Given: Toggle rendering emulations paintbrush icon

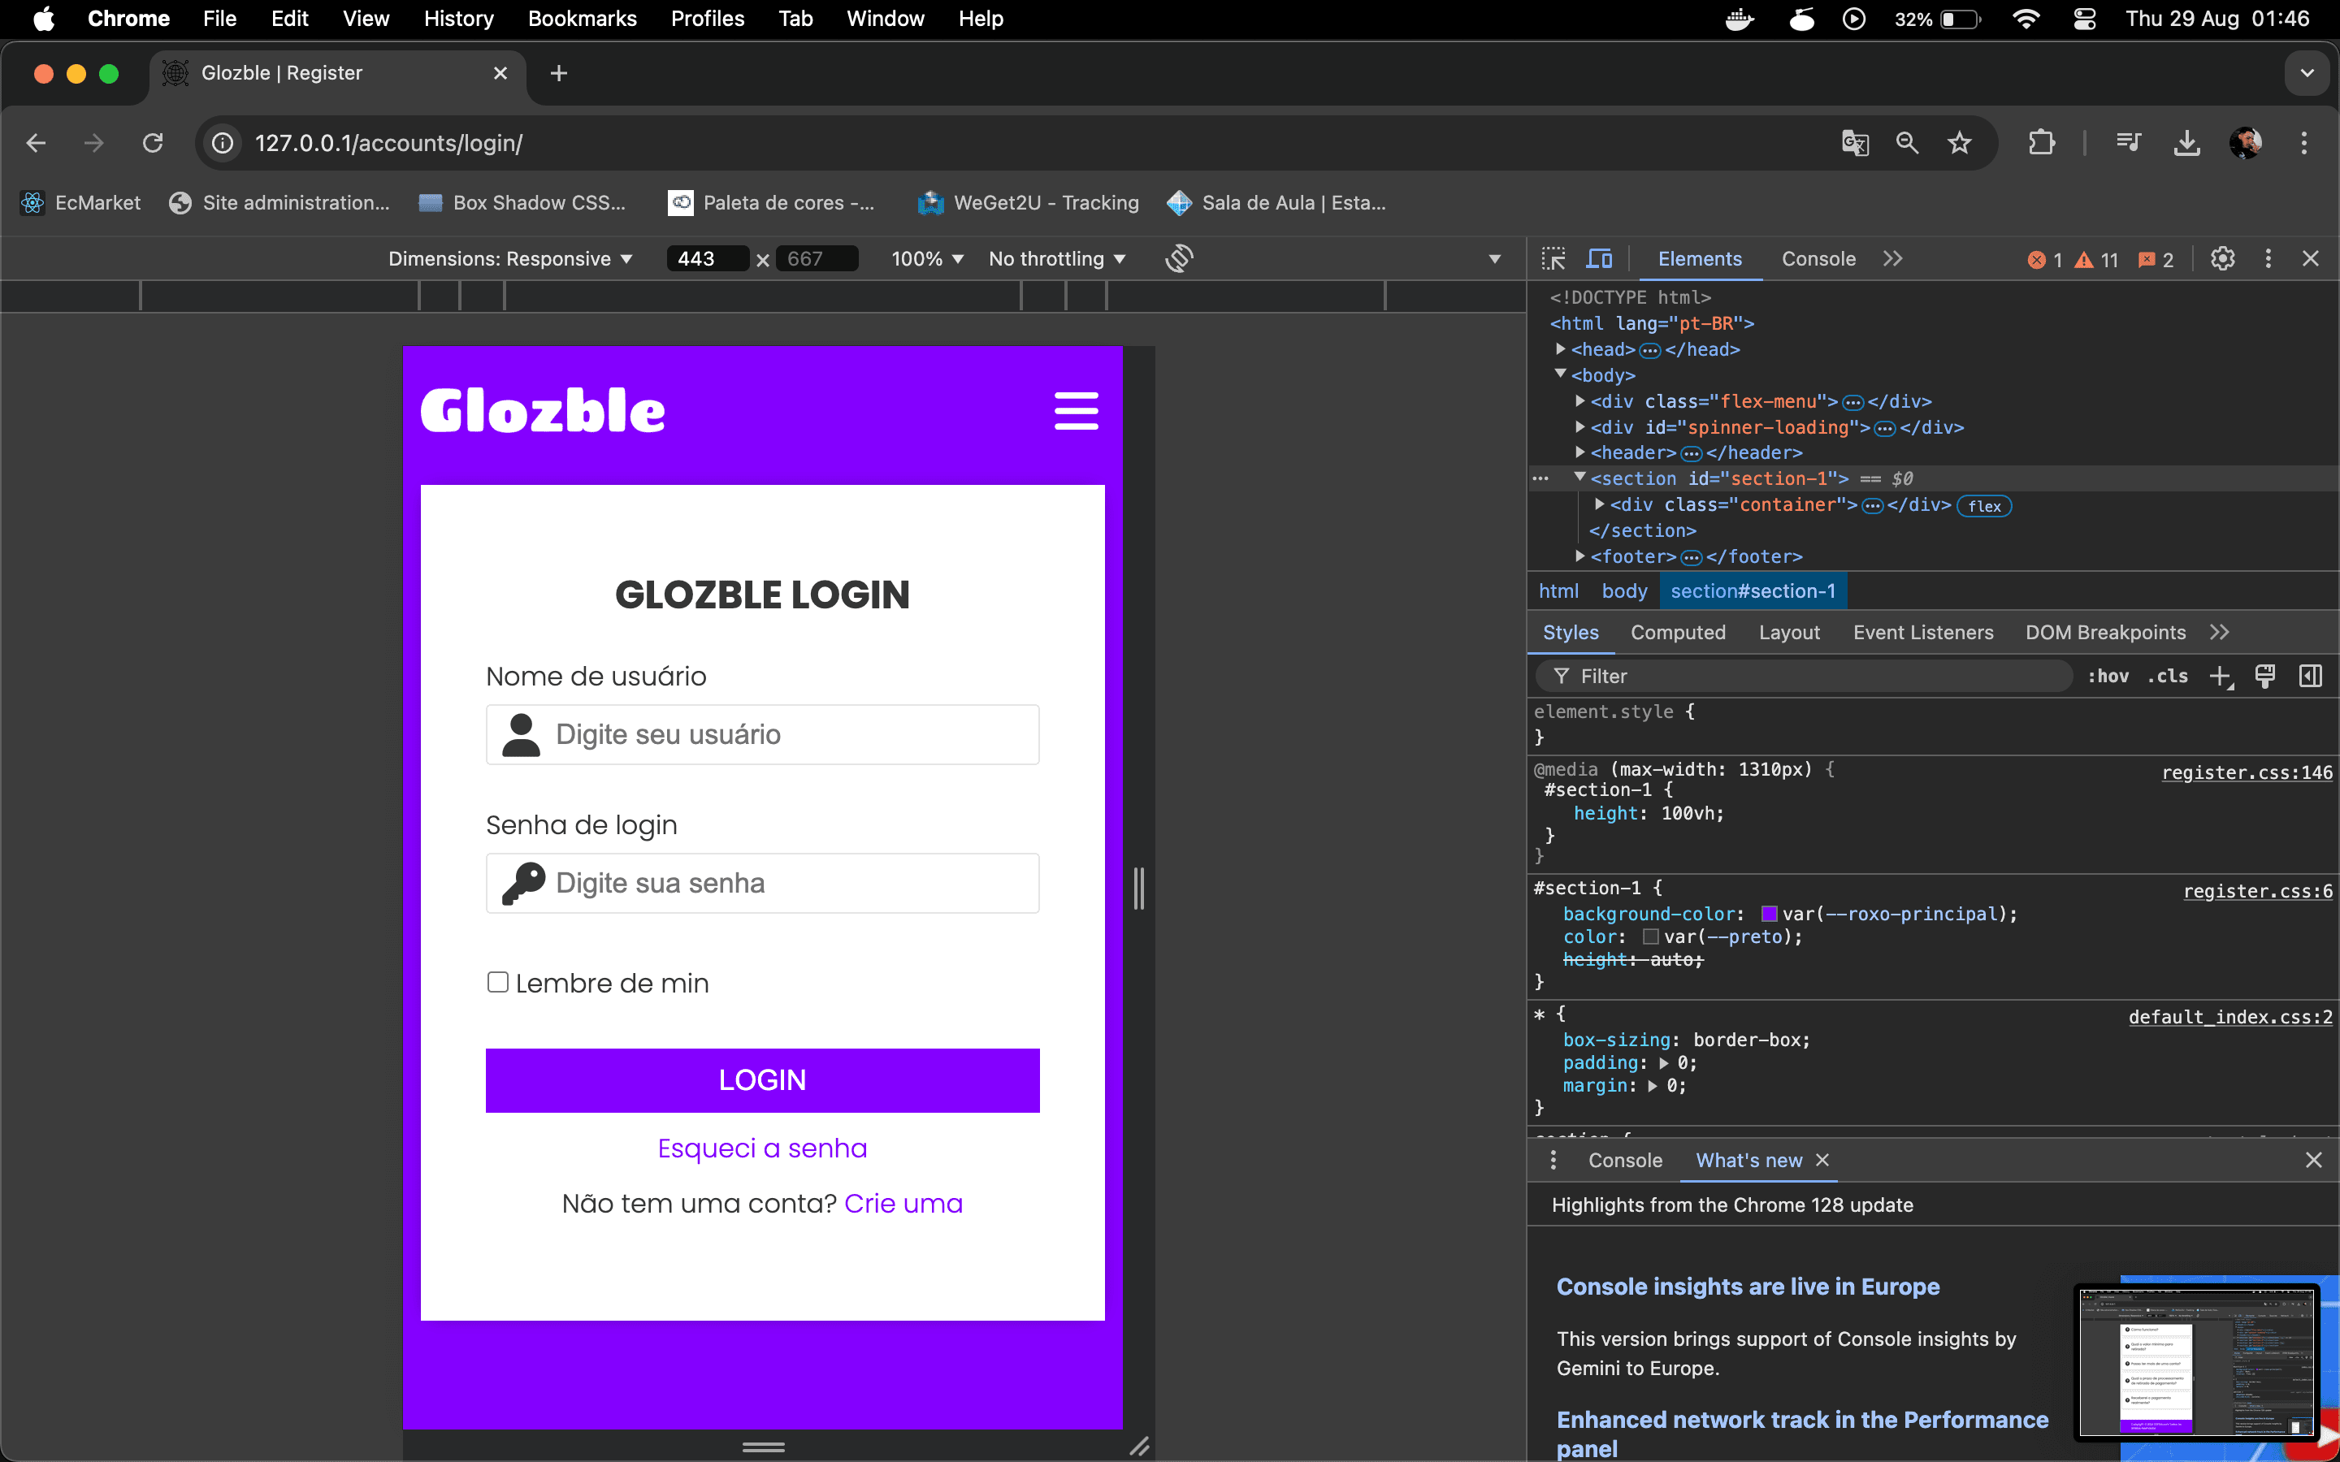Looking at the screenshot, I should (2264, 677).
